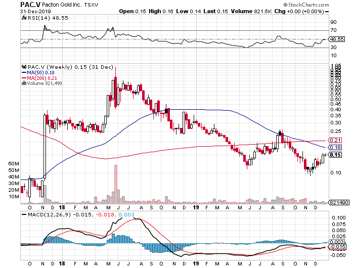
Task: Click the StockCharts.com link text
Action: click(308, 5)
